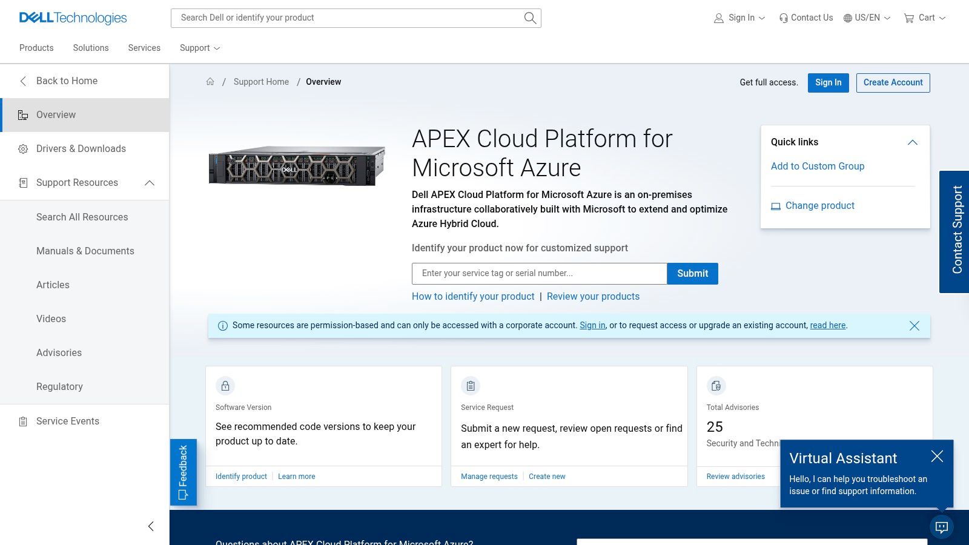Open the chat assistant icon in bottom corner
The height and width of the screenshot is (545, 969).
pyautogui.click(x=941, y=527)
